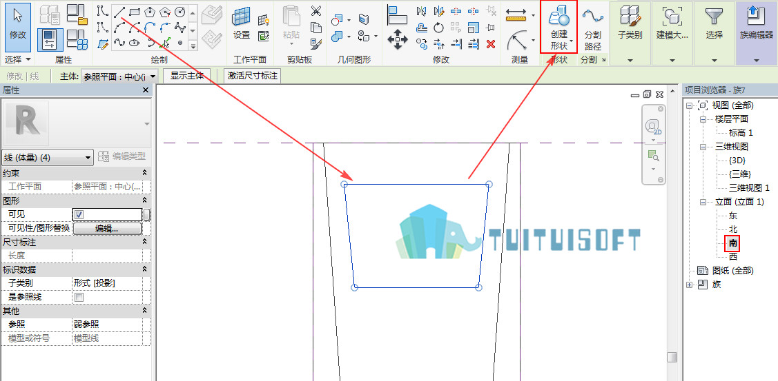The width and height of the screenshot is (778, 381).
Task: Expand the 族 tree node
Action: coord(689,285)
